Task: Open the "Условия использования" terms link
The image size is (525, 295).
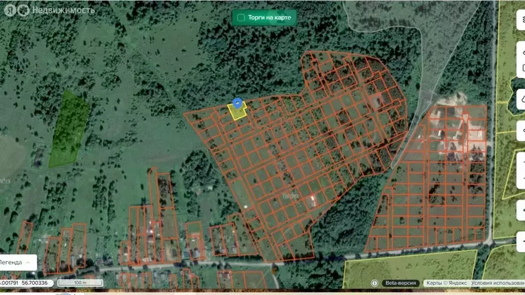Action: [497, 283]
